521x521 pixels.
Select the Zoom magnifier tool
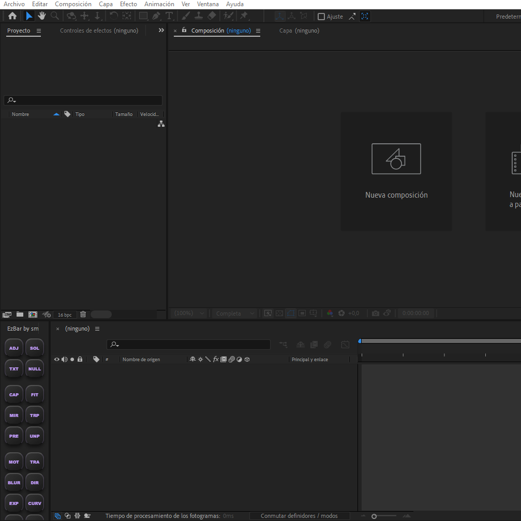pyautogui.click(x=55, y=16)
